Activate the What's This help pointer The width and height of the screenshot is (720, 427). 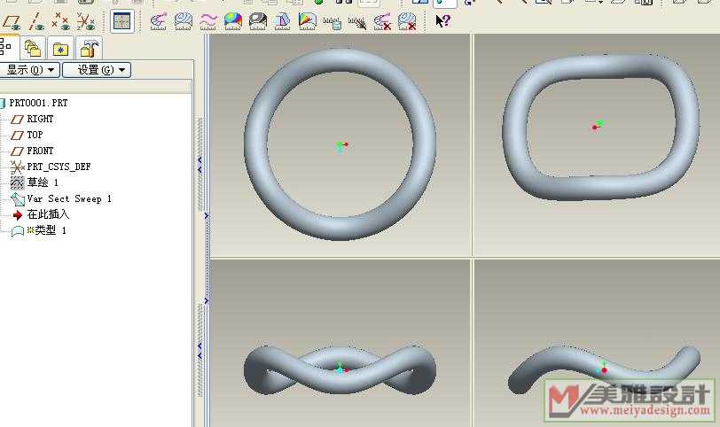442,21
